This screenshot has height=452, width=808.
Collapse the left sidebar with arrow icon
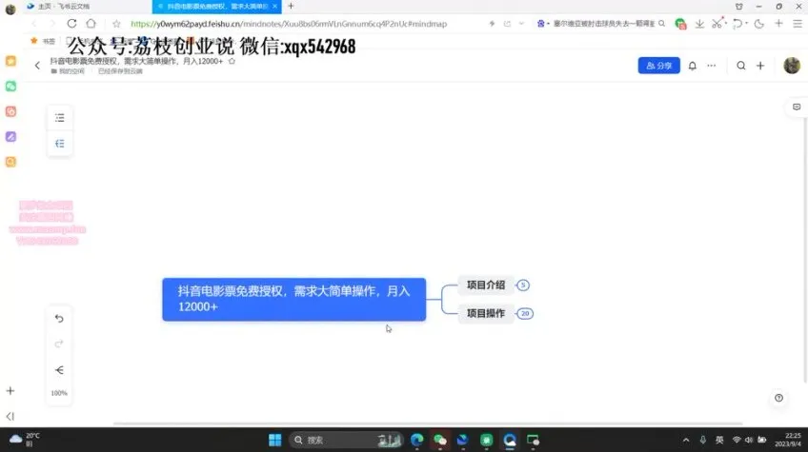(10, 416)
